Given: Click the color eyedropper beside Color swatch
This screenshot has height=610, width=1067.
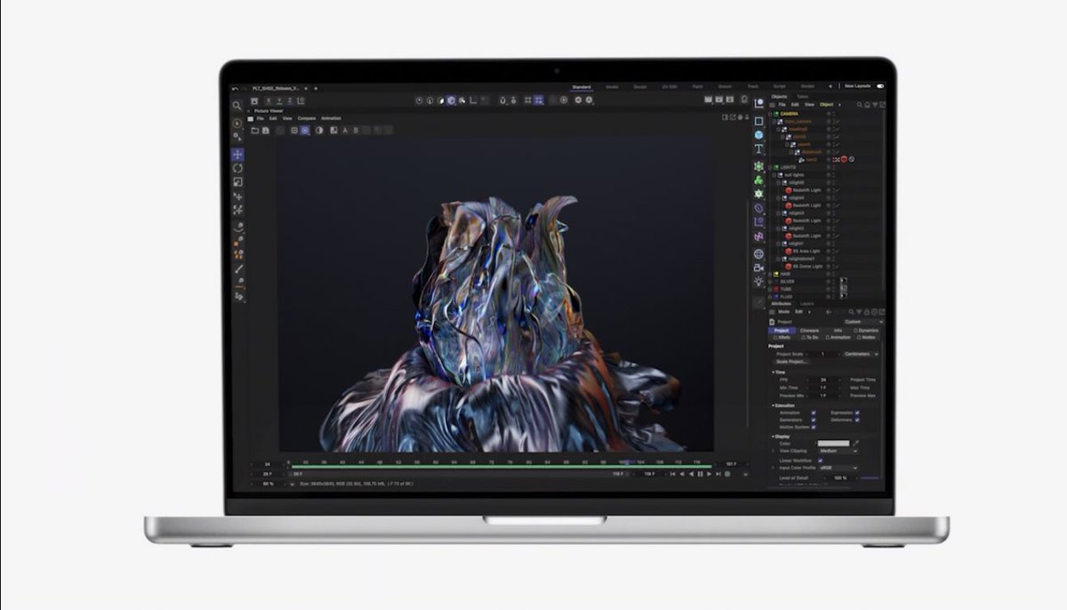Looking at the screenshot, I should pos(856,443).
